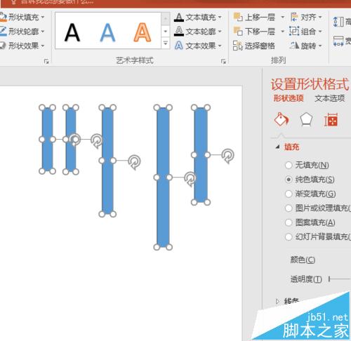Screen dimensions: 351x341
Task: Open the Text Fill dropdown arrow
Action: (x=220, y=17)
